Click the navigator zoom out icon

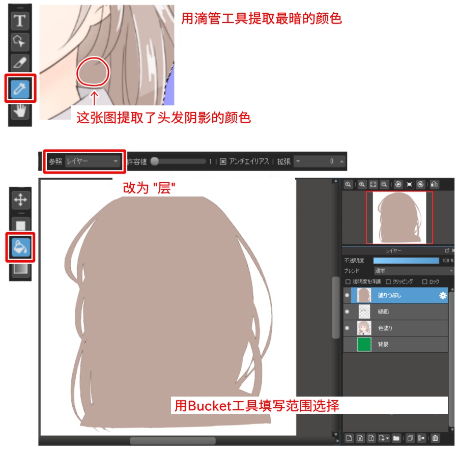[384, 185]
